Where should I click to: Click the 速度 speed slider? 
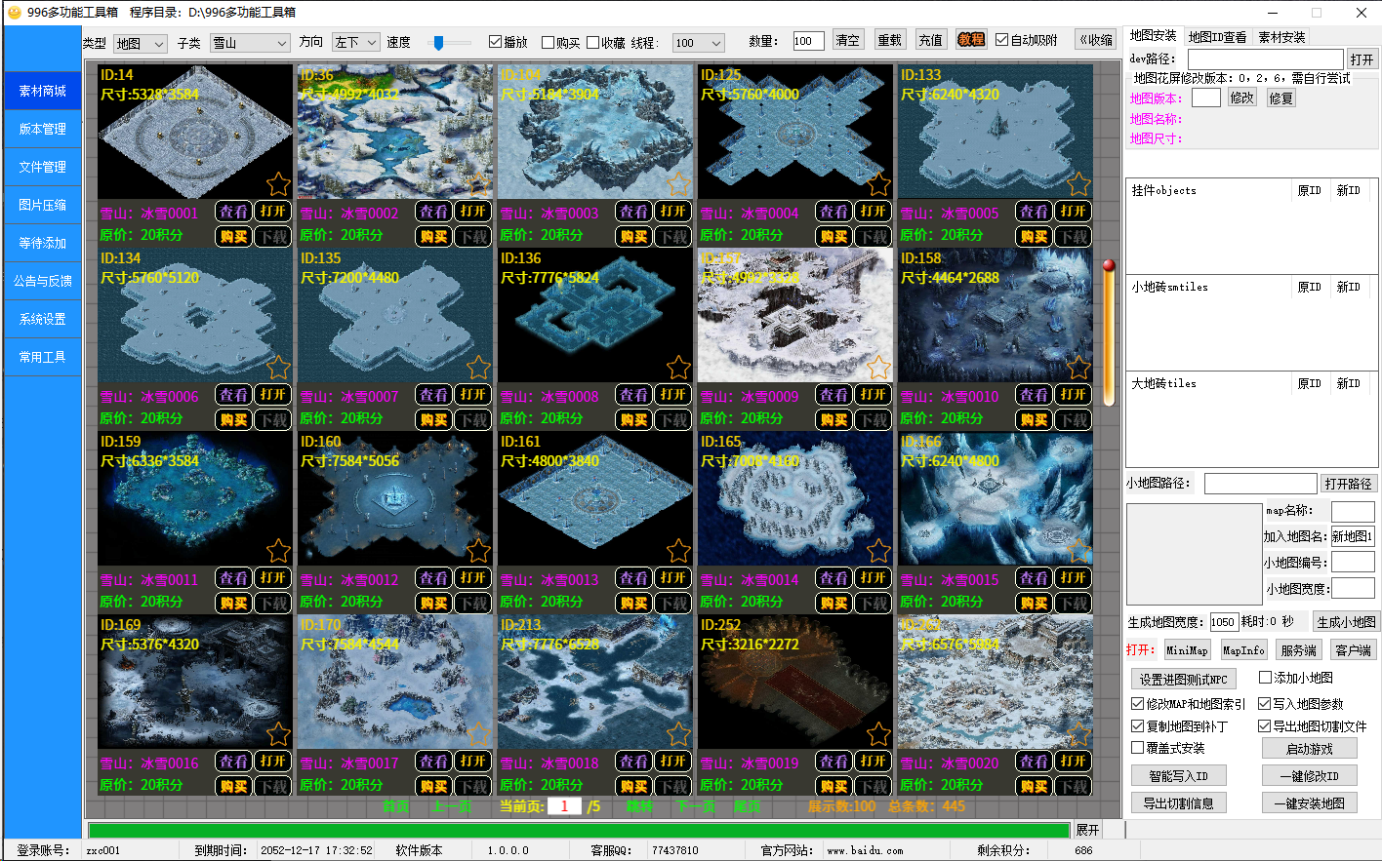click(450, 42)
